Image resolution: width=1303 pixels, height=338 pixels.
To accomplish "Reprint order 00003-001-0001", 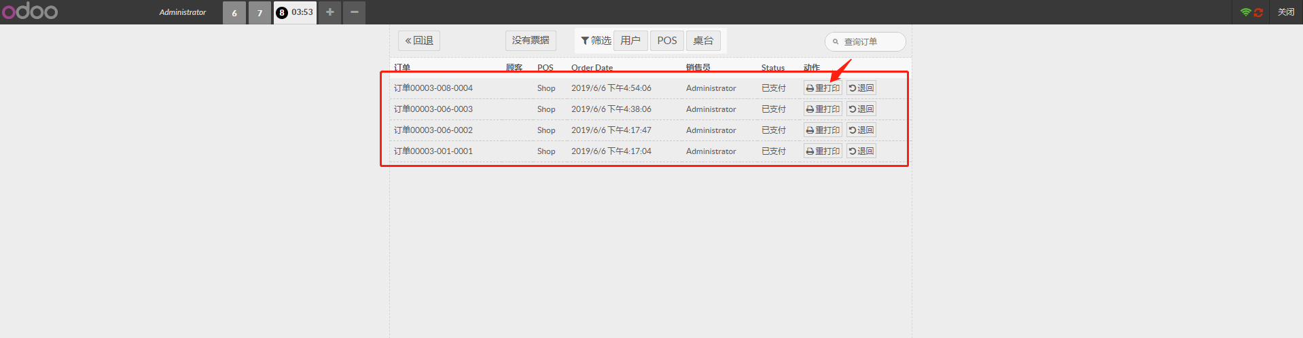I will 823,151.
